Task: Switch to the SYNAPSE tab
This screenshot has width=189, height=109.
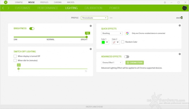Action: tap(19, 2)
